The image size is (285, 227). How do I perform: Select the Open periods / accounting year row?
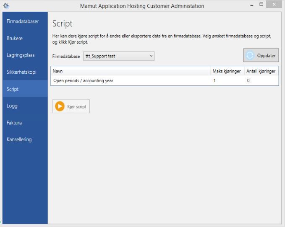(165, 80)
